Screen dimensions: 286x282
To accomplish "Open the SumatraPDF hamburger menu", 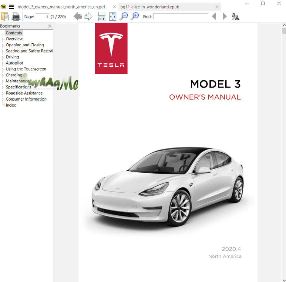I will click(x=11, y=7).
